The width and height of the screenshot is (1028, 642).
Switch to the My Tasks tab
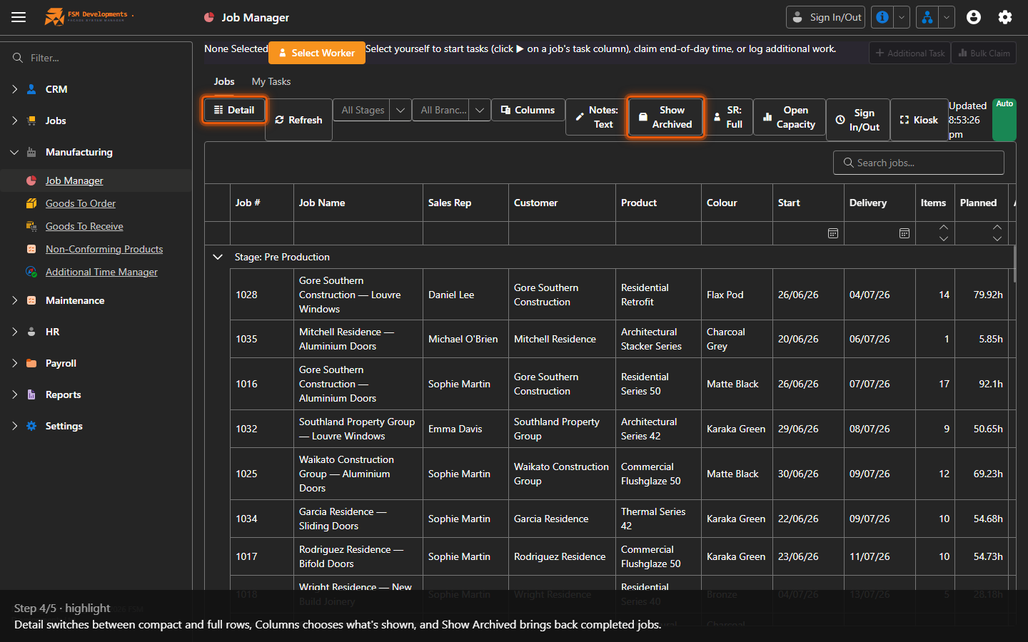point(271,81)
